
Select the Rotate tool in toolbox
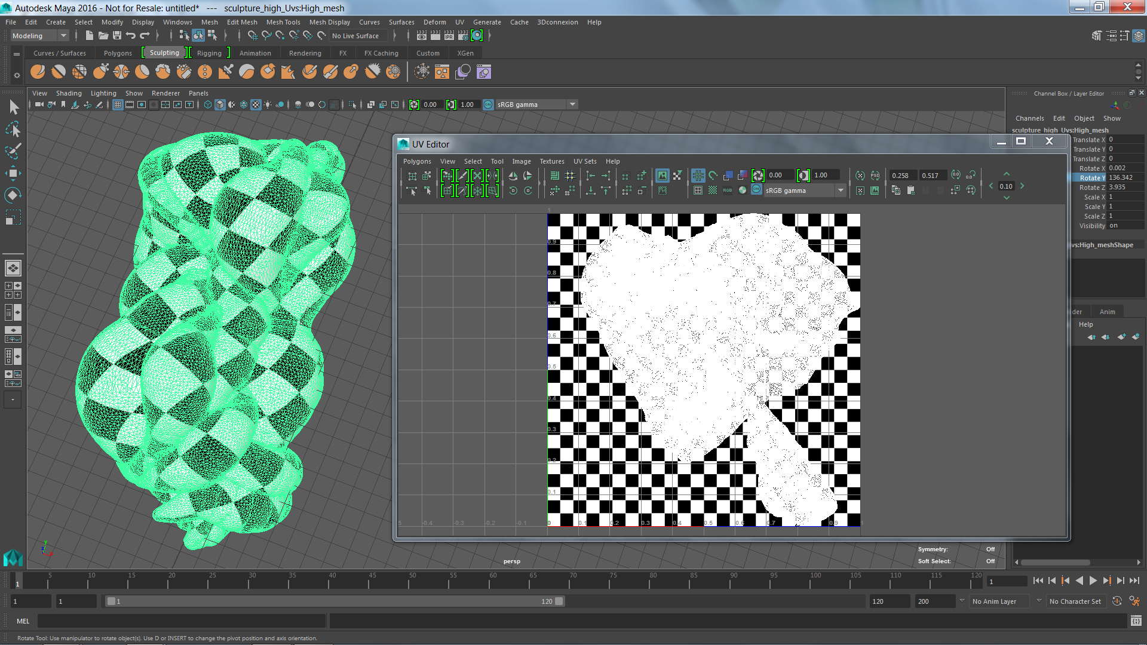(13, 195)
